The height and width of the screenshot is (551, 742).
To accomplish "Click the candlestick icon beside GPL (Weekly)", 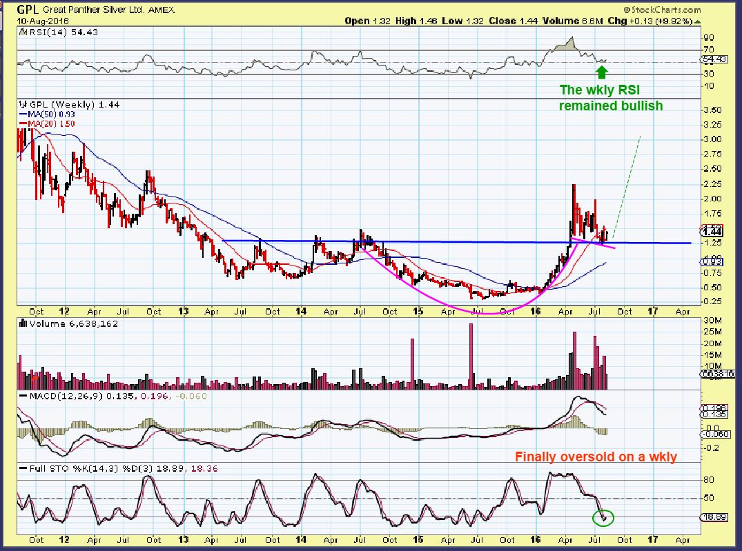I will pos(23,105).
